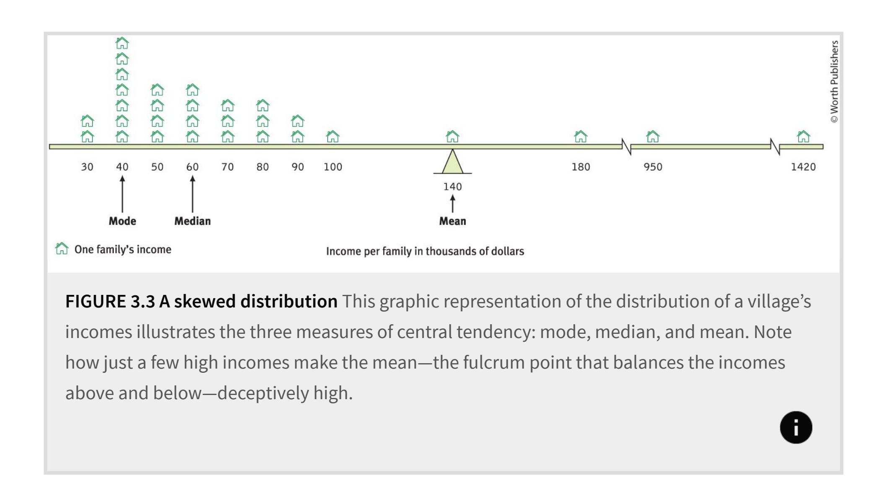Click the fulcrum triangle at 140
The image size is (883, 493).
(x=452, y=163)
